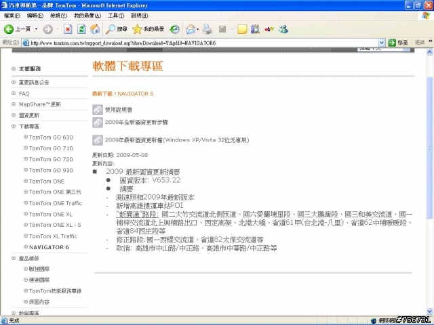Open the FAQ sidebar link
This screenshot has height=325, width=434.
point(24,93)
